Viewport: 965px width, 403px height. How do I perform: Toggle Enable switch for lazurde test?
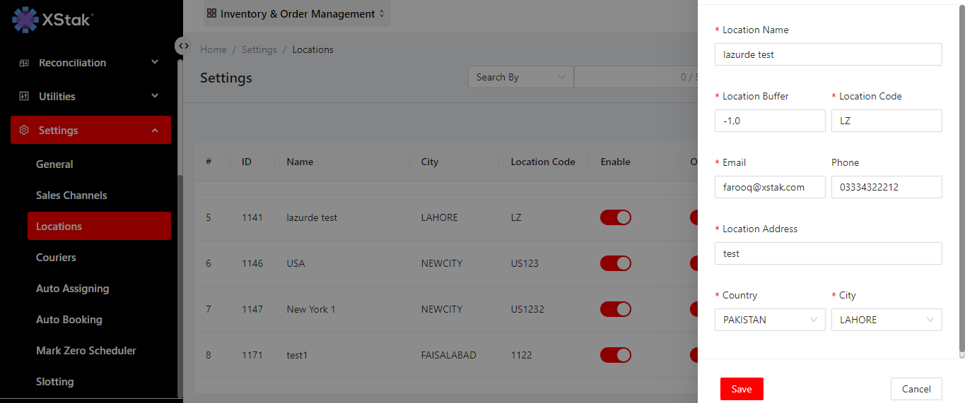pos(615,217)
